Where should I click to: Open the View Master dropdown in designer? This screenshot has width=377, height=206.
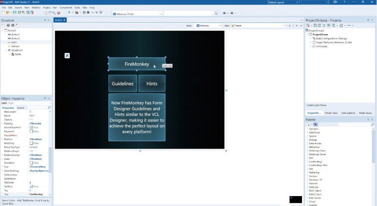click(258, 25)
